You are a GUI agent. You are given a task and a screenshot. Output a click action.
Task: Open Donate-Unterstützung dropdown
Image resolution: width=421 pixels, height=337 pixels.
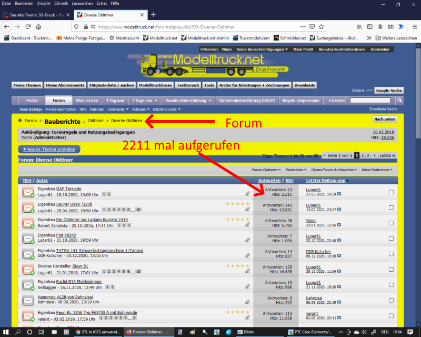(188, 101)
